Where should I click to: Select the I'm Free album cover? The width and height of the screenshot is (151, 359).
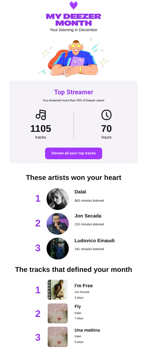coord(58,290)
